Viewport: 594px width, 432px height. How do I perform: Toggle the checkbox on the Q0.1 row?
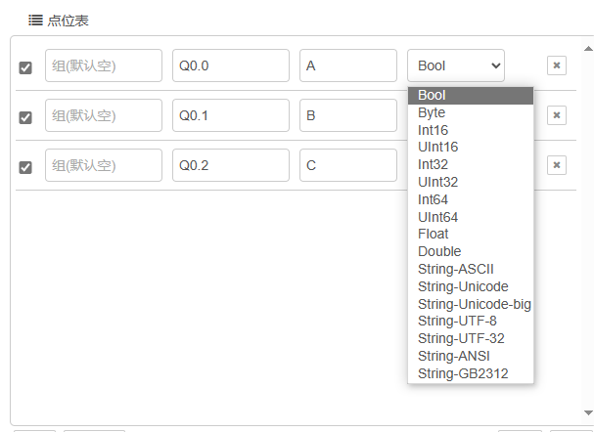click(x=25, y=117)
